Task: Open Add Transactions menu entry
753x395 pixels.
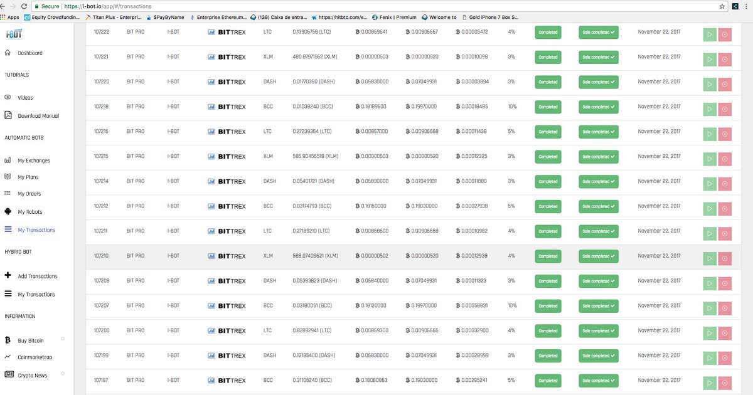Action: pyautogui.click(x=38, y=276)
